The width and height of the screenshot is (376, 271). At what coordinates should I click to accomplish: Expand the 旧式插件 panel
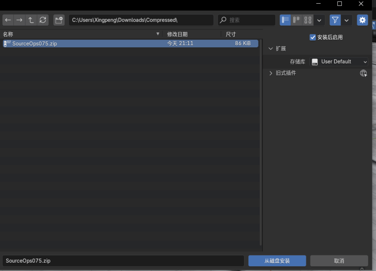[x=271, y=73]
